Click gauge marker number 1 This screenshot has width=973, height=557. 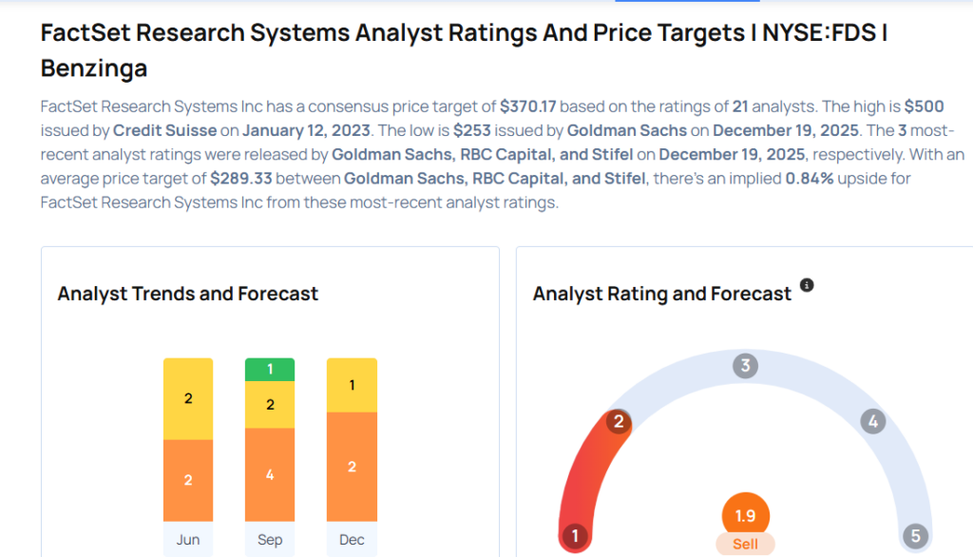(574, 536)
